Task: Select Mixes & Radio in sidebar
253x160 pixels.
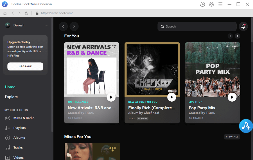Action: [x=24, y=118]
